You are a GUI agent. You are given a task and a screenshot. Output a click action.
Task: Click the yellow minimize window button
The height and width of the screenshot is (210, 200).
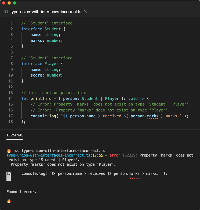click(9, 3)
